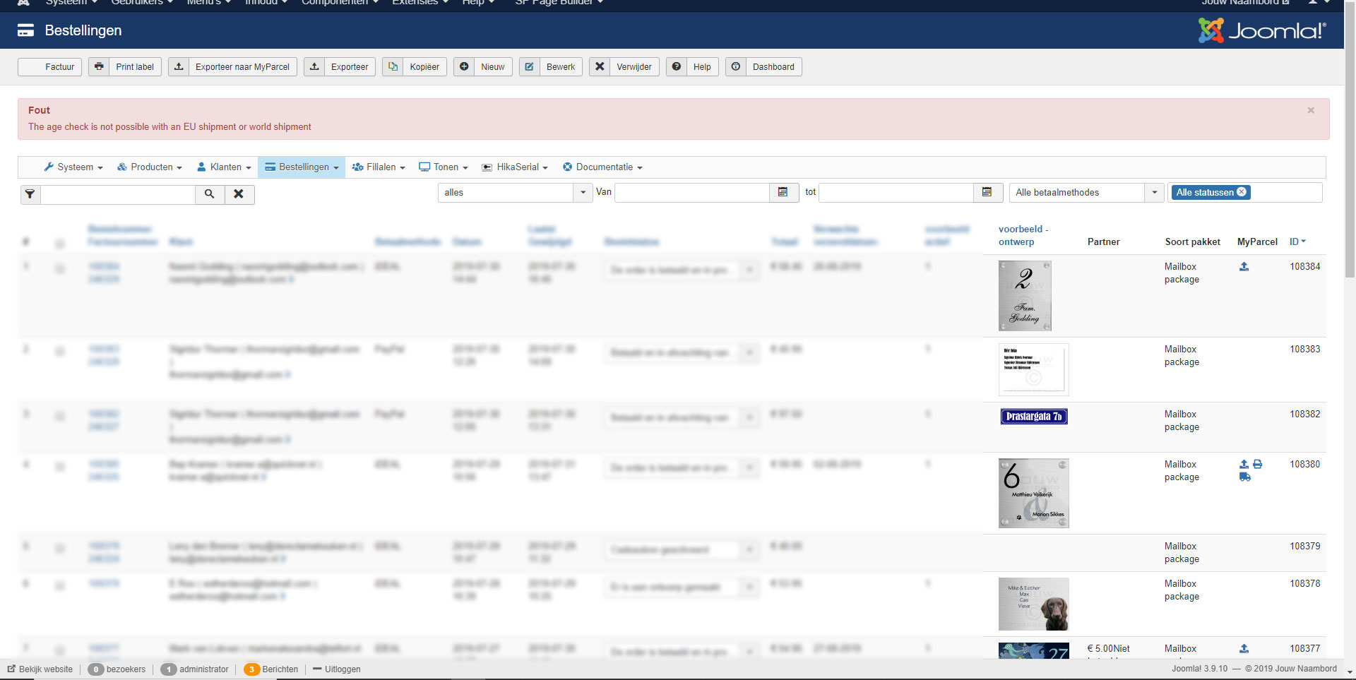Click the search magnifier icon
This screenshot has height=680, width=1356.
(210, 194)
